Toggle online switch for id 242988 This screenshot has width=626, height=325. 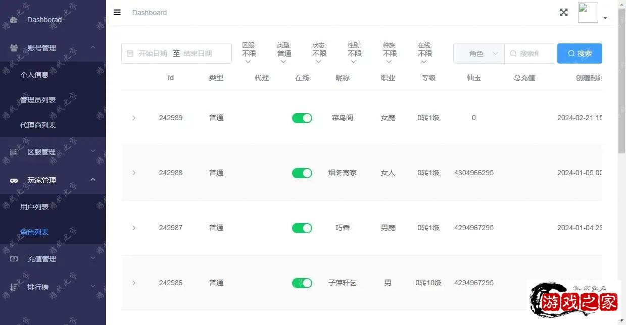coord(302,173)
